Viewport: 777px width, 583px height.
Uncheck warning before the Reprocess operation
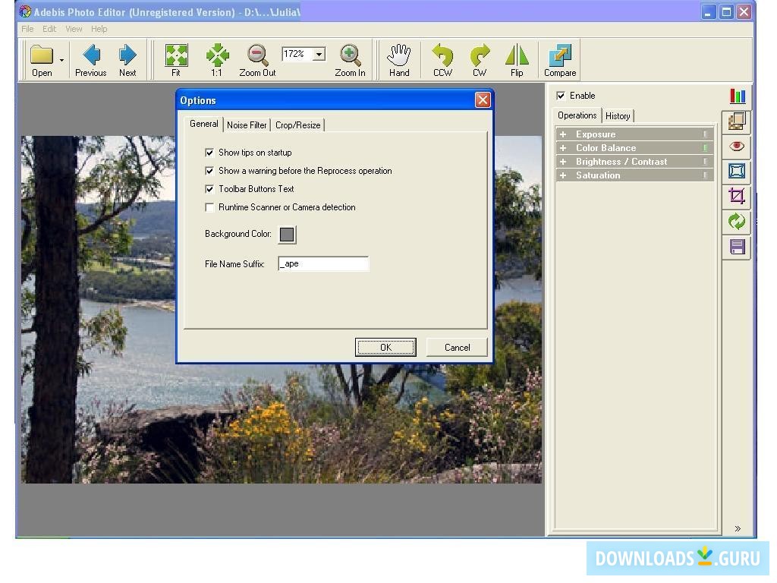[x=209, y=171]
